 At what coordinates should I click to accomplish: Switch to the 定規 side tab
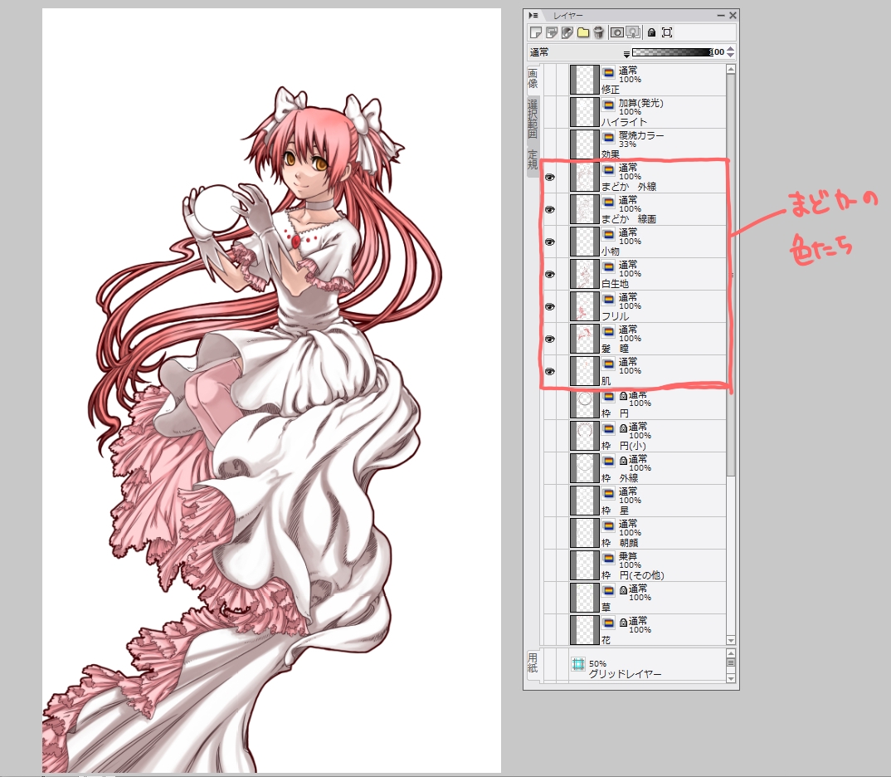click(x=533, y=159)
